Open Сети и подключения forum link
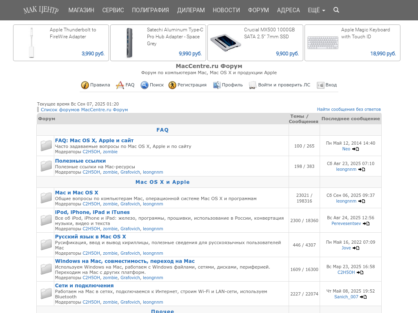 [x=84, y=286]
